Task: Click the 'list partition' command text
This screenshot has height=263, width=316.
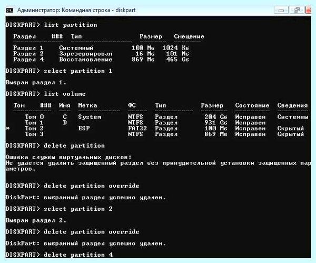Action: pyautogui.click(x=71, y=25)
